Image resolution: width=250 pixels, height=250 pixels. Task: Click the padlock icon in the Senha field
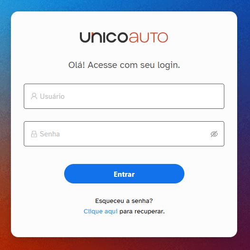pyautogui.click(x=34, y=134)
